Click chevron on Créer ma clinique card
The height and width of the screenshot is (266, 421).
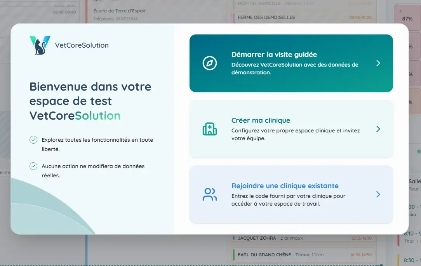(378, 129)
